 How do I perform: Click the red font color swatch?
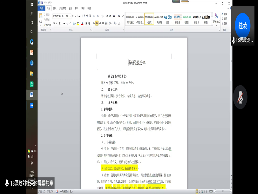tap(82, 23)
